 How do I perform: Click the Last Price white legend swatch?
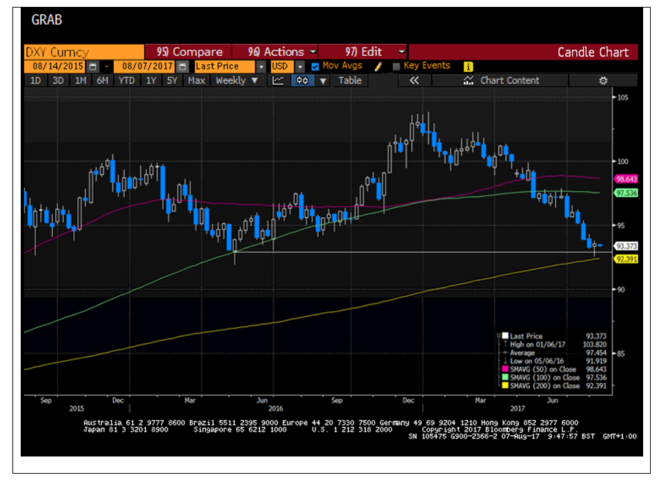click(x=506, y=335)
